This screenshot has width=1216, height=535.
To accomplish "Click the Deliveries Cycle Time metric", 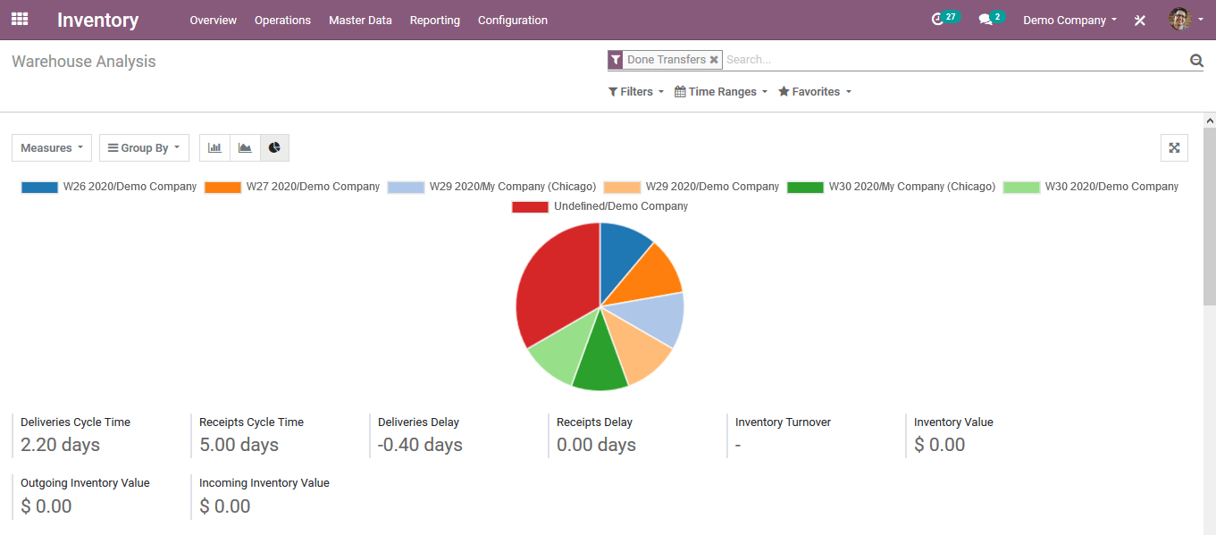I will pos(75,435).
